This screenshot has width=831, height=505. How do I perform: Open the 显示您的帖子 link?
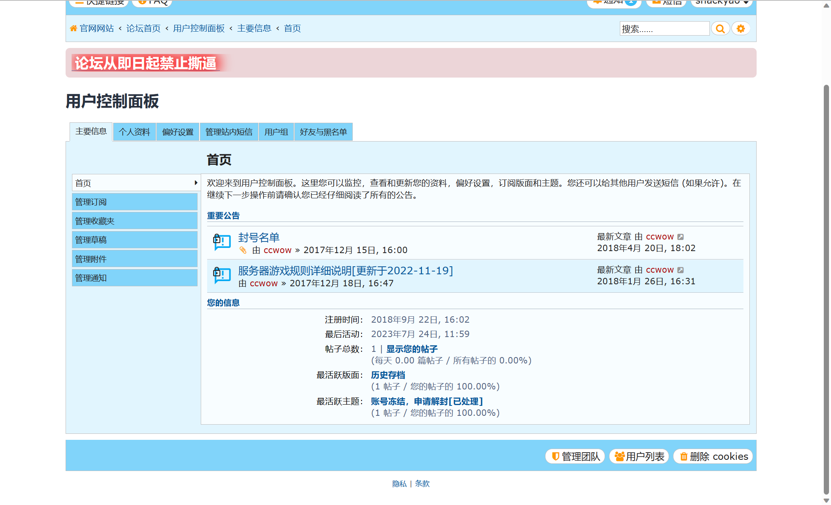click(411, 349)
